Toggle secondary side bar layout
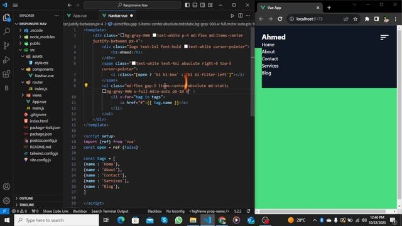 click(x=202, y=5)
